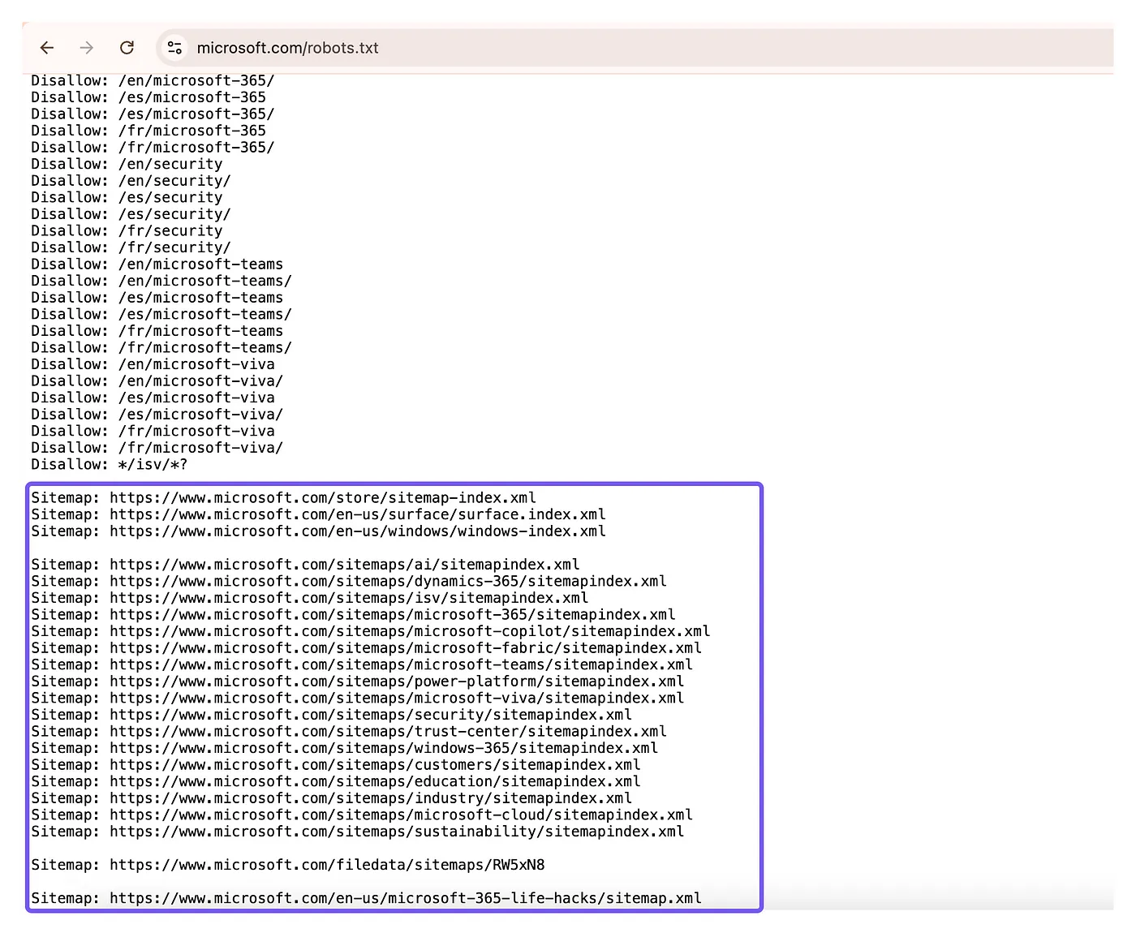Click the surface/surface.index.xml sitemap line
The width and height of the screenshot is (1136, 933).
pyautogui.click(x=319, y=514)
